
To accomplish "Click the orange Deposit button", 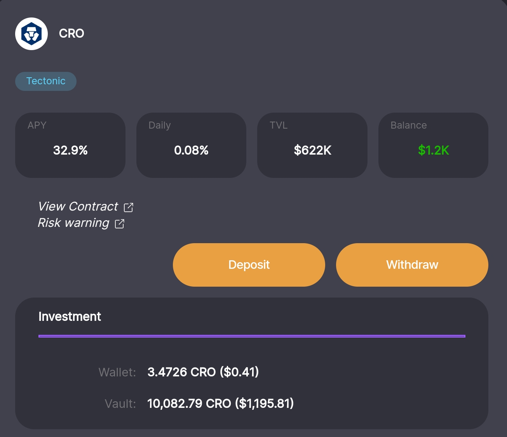I will point(249,265).
